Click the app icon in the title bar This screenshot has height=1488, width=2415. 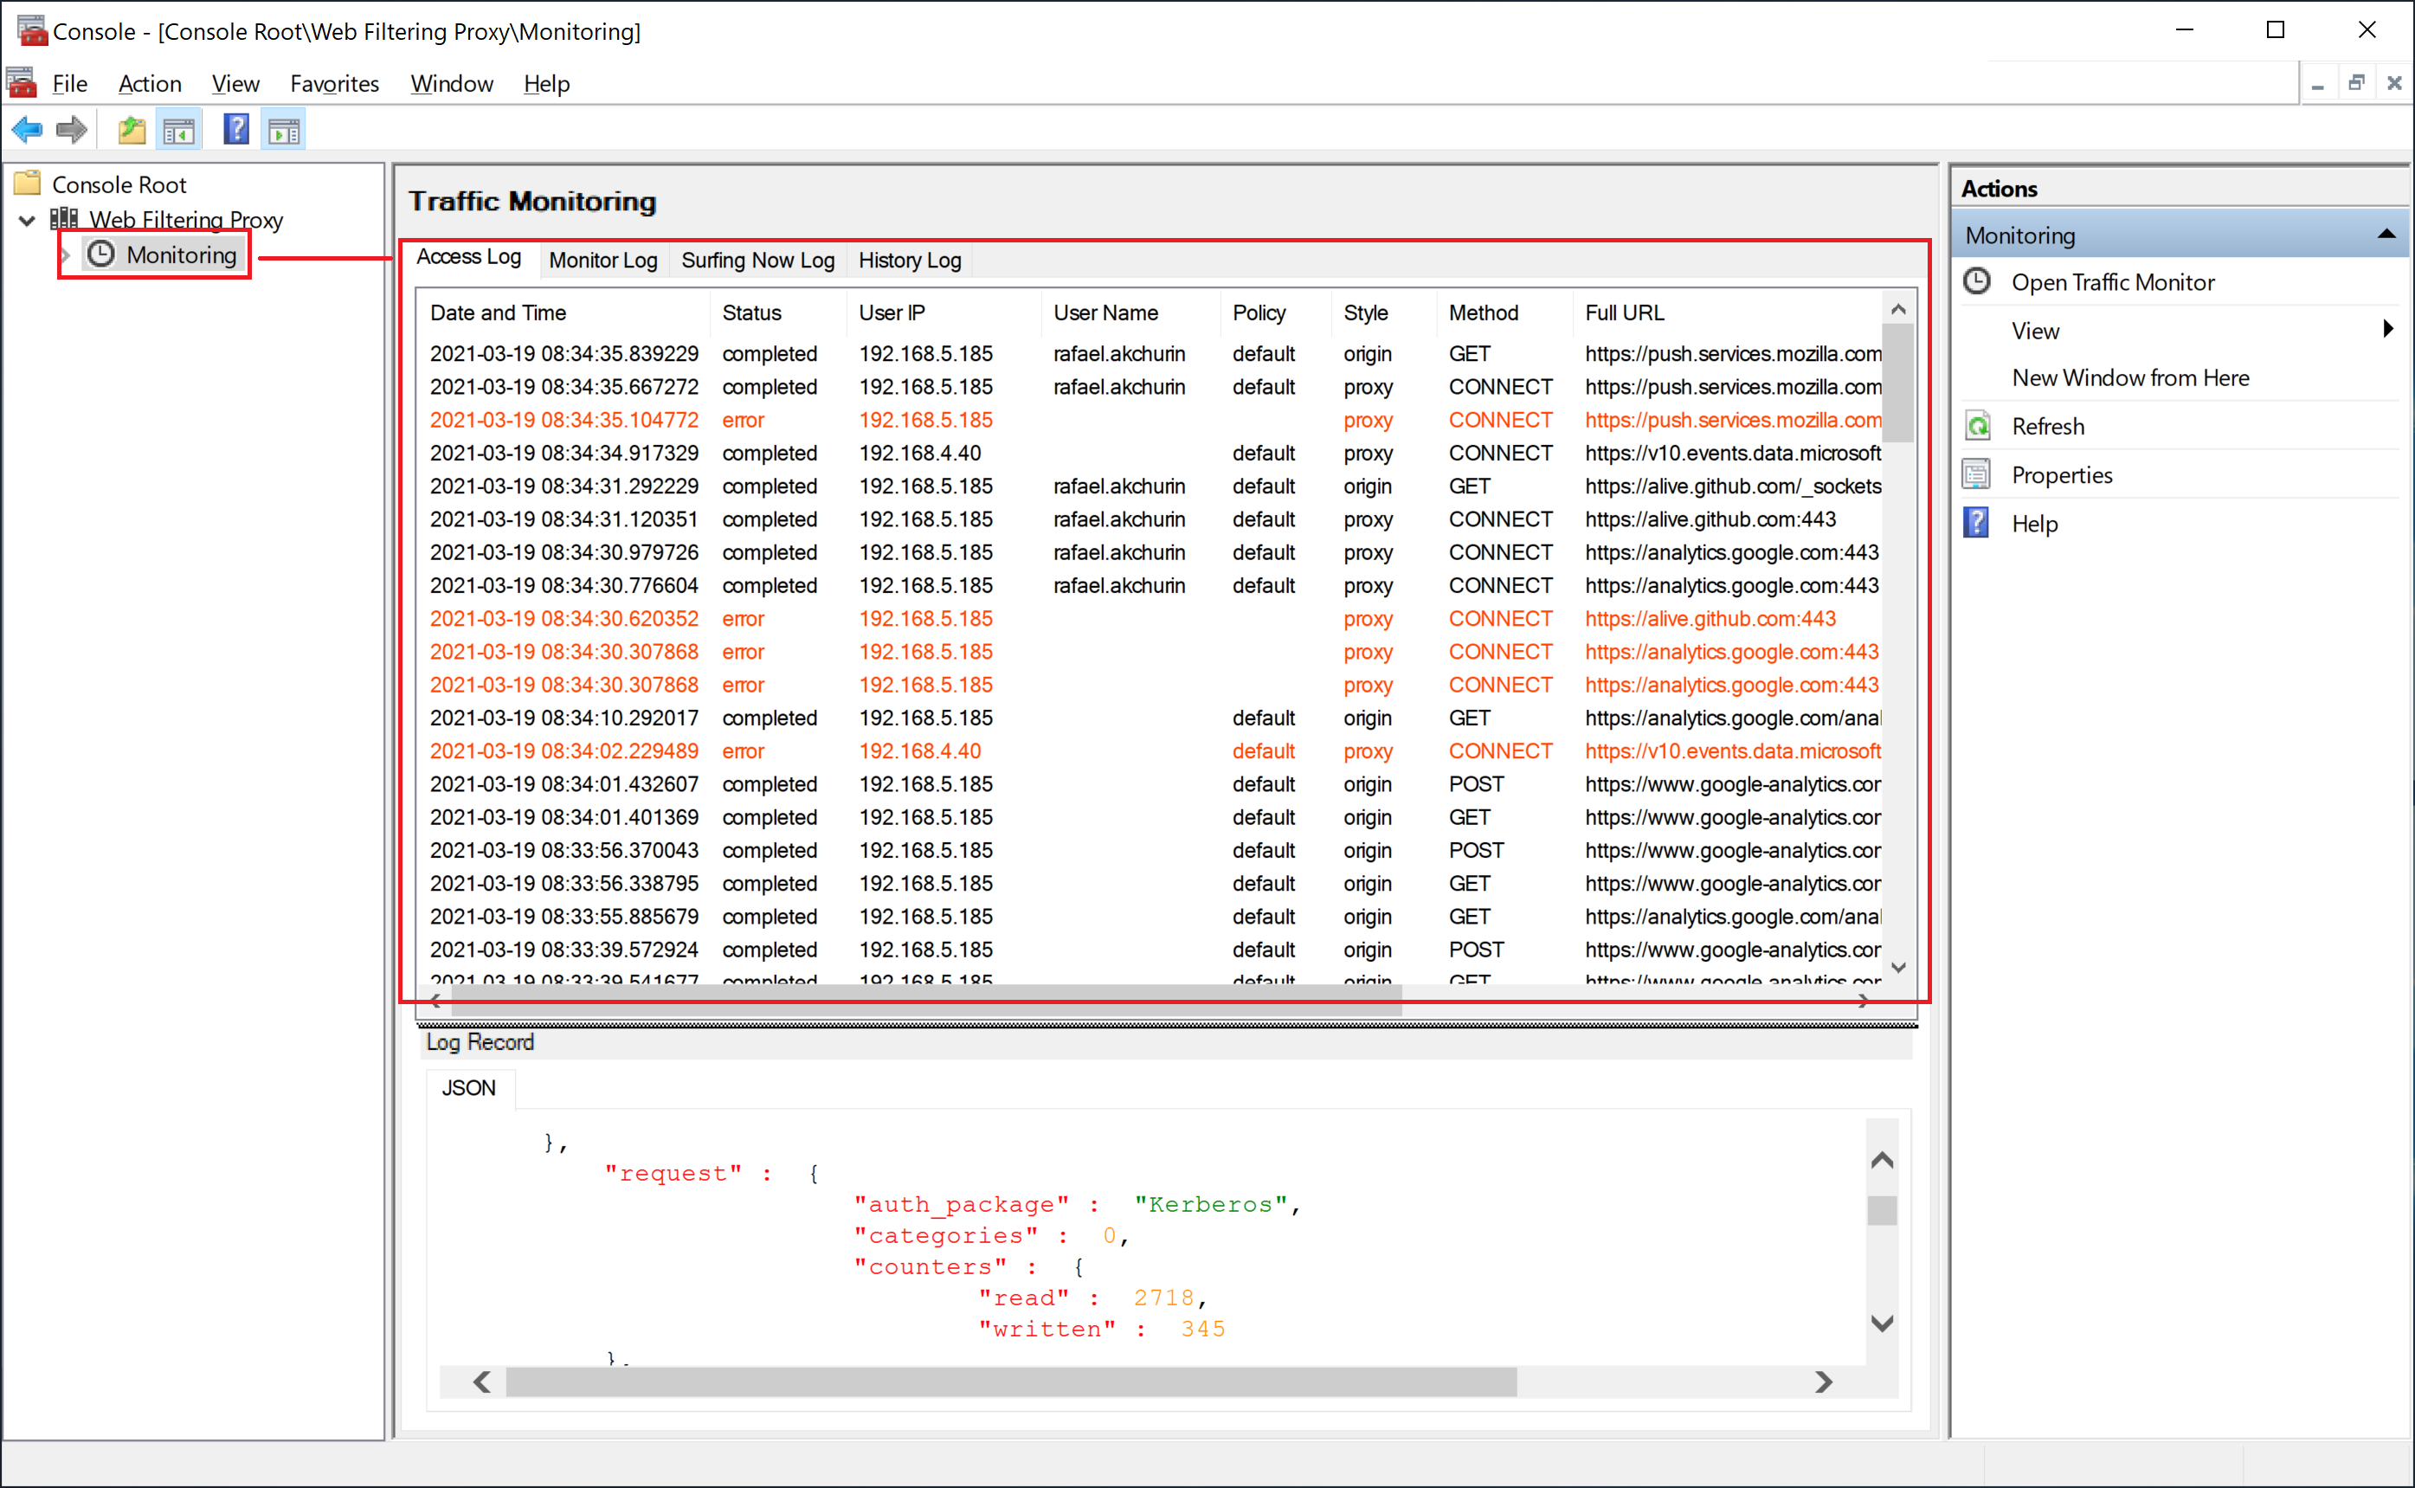[31, 30]
